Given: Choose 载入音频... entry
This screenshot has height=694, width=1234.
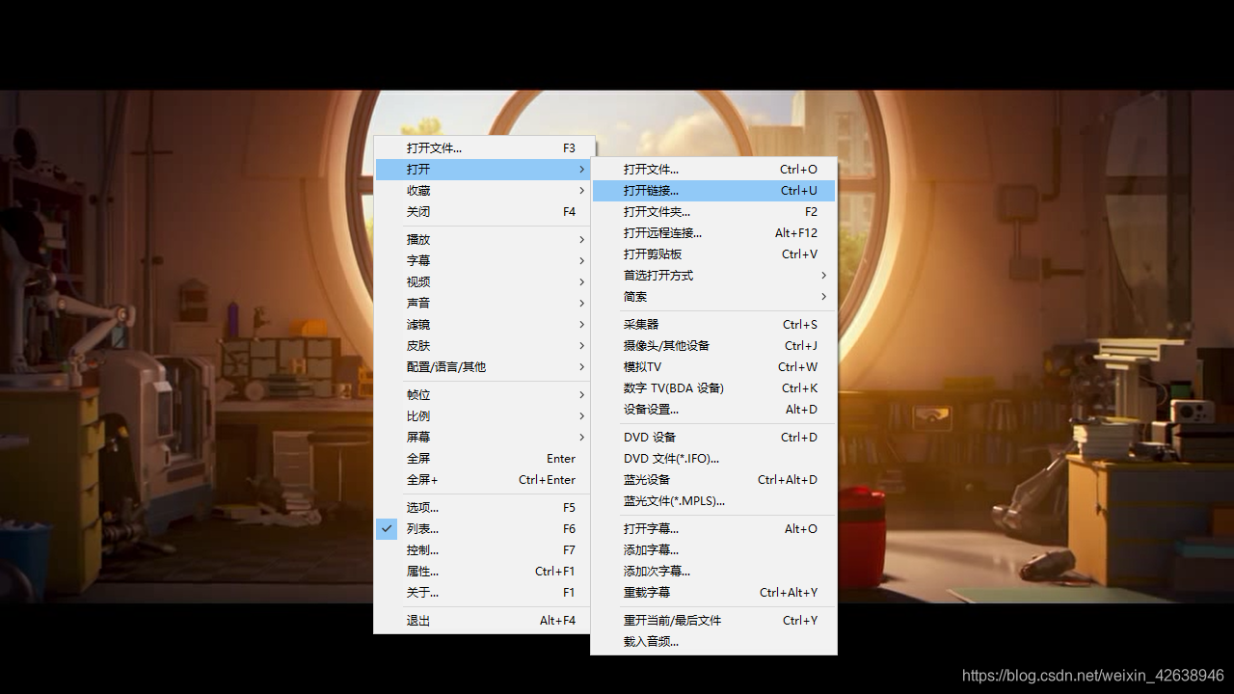Looking at the screenshot, I should (713, 642).
